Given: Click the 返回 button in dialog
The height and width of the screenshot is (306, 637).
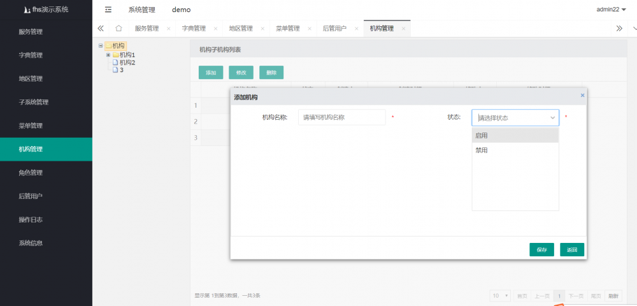Looking at the screenshot, I should 572,249.
